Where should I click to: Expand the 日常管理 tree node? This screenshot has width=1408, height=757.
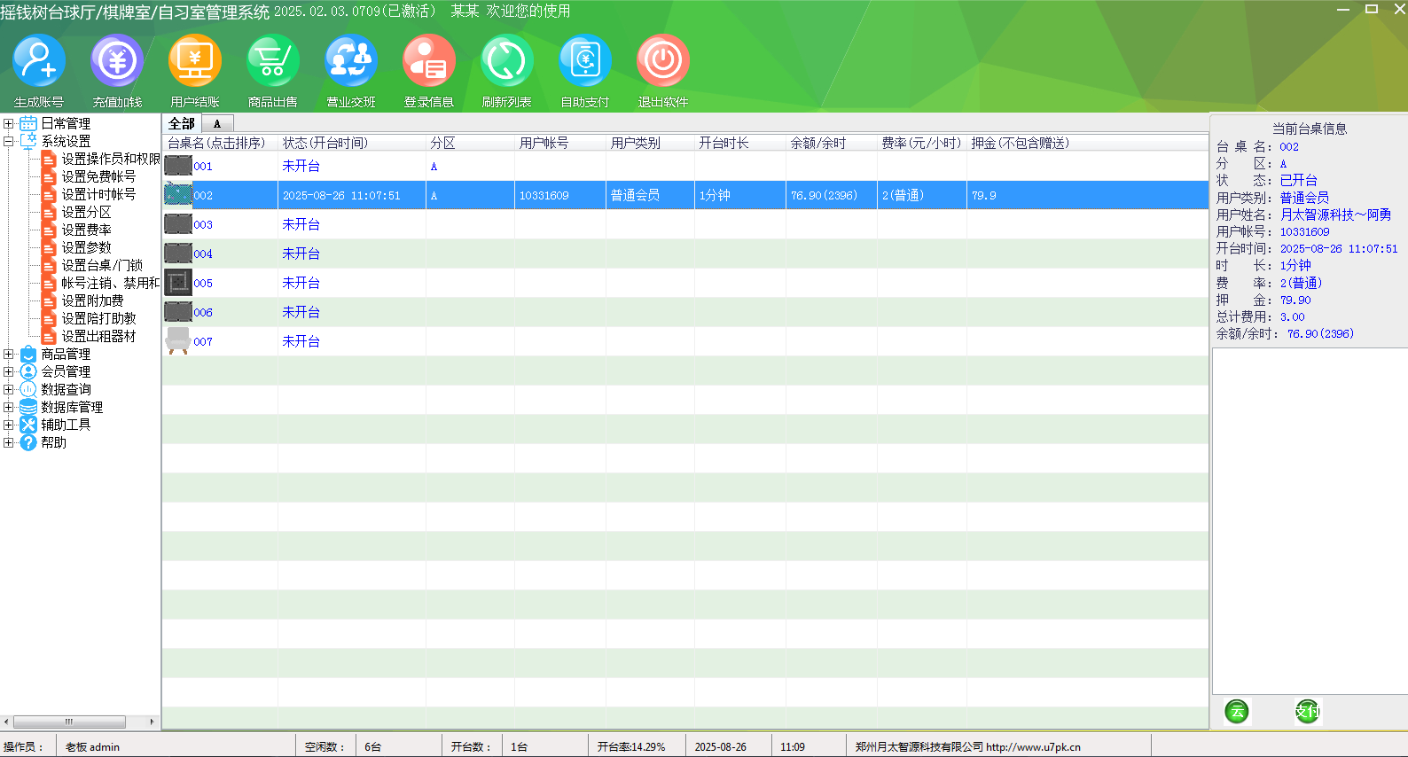point(9,124)
